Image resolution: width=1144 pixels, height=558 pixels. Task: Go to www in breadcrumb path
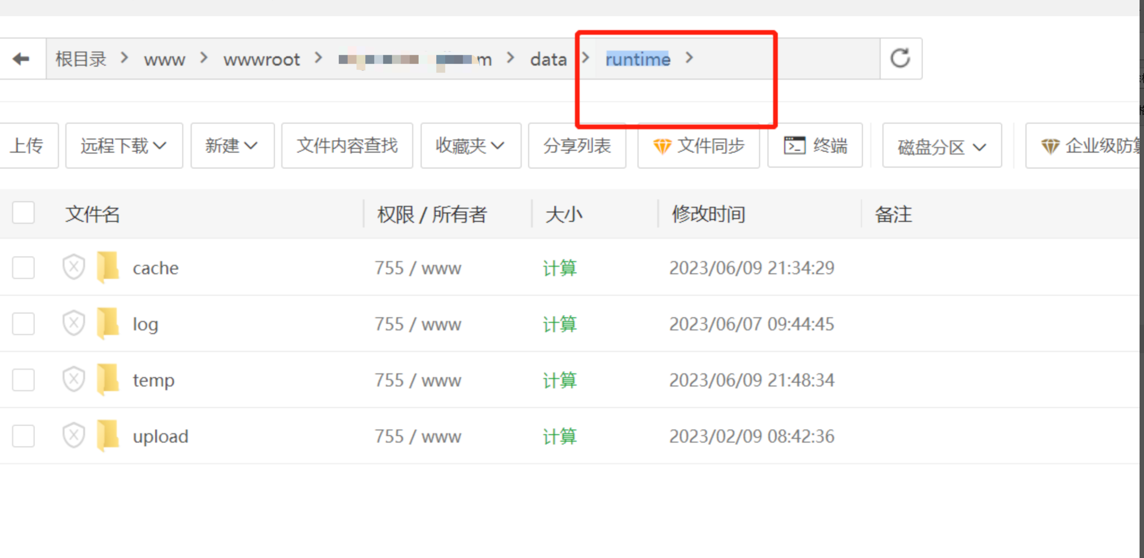(x=165, y=59)
